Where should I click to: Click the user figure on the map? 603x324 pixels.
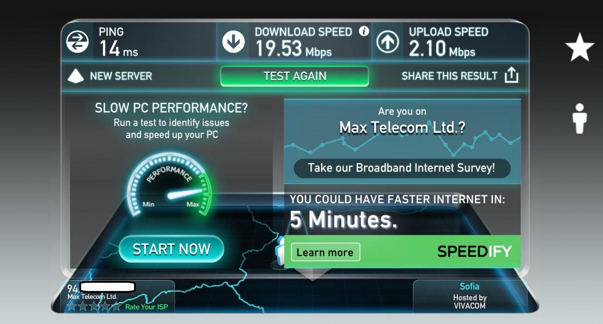(x=279, y=251)
